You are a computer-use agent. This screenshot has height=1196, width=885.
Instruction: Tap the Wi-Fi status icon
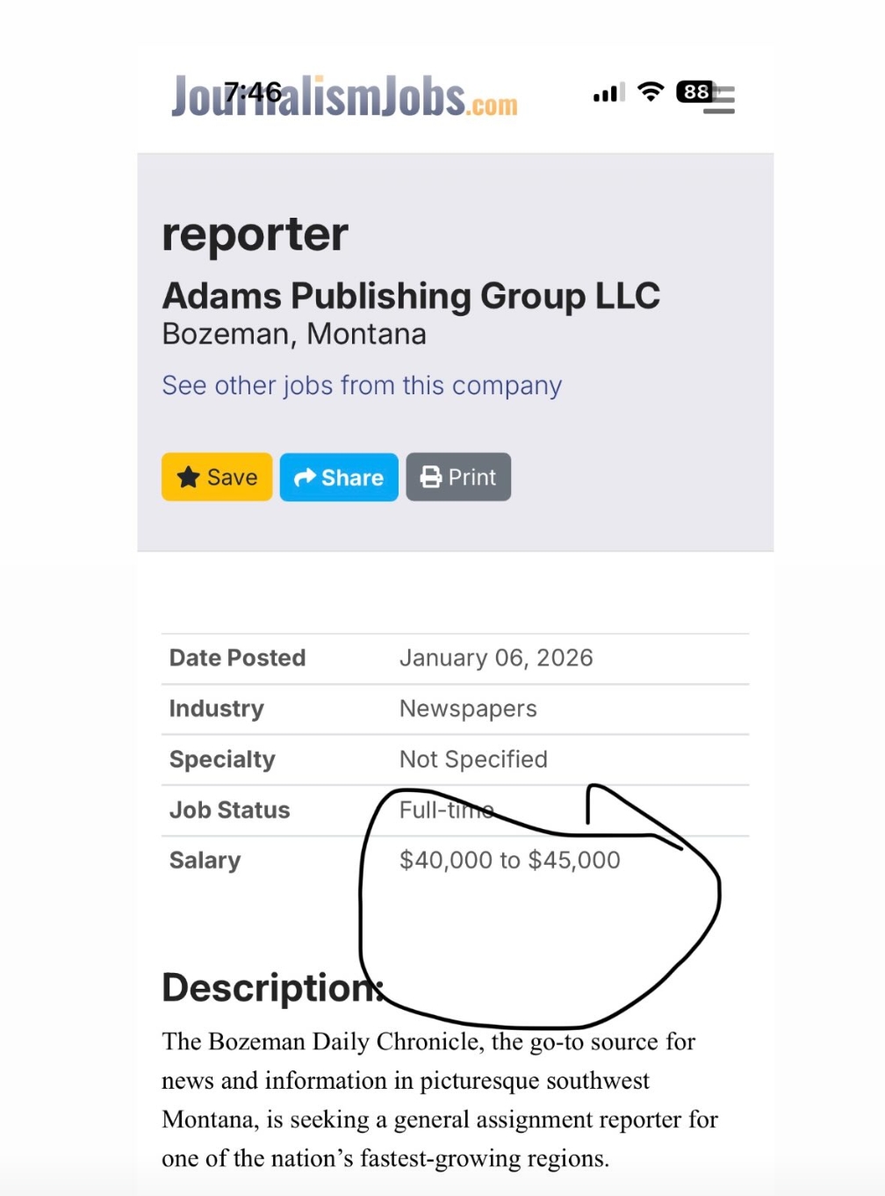(x=651, y=91)
